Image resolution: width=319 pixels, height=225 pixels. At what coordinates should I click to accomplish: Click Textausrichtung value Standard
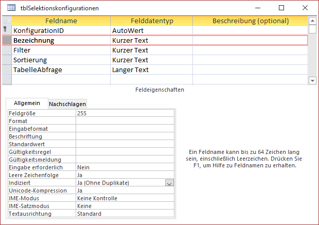point(125,214)
